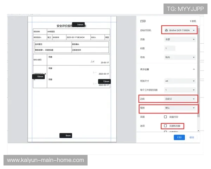Image resolution: width=211 pixels, height=169 pixels.
Task: Click the printer icon beside Brother DCP-7180DN
Action: (166, 31)
